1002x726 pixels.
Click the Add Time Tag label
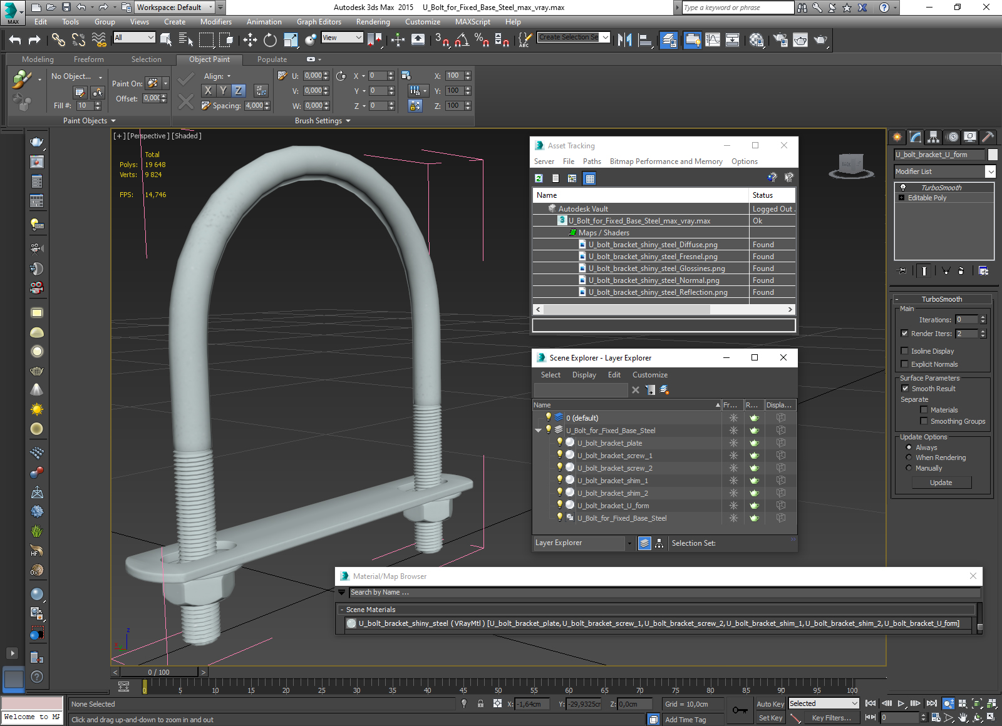(x=685, y=720)
